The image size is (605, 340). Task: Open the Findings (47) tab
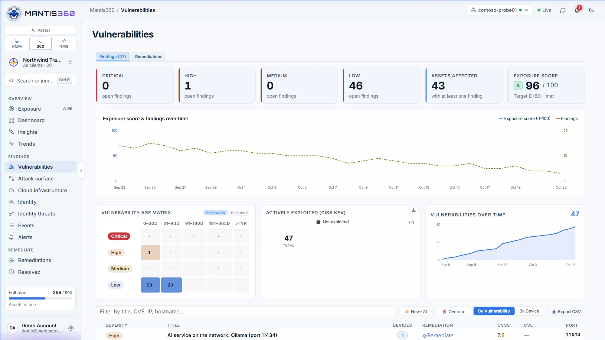coord(113,57)
